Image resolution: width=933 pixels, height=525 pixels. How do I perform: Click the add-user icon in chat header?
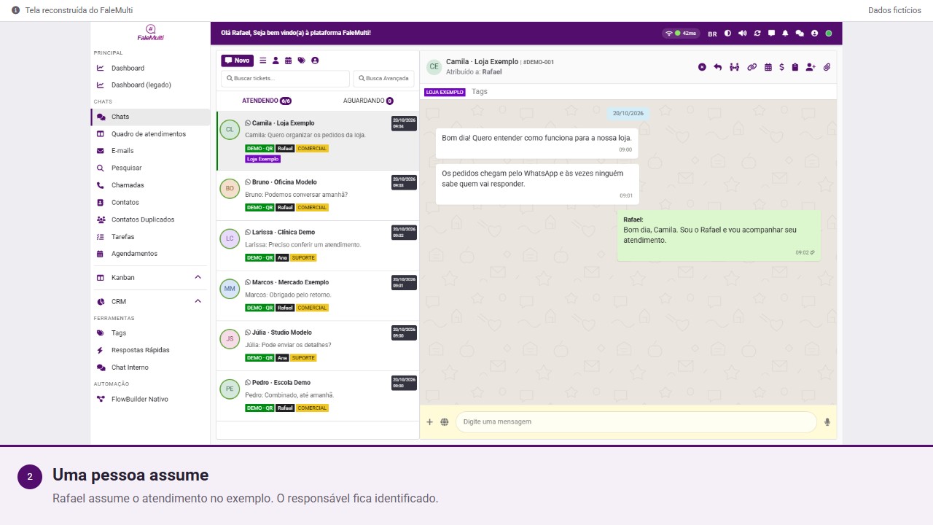coord(811,67)
